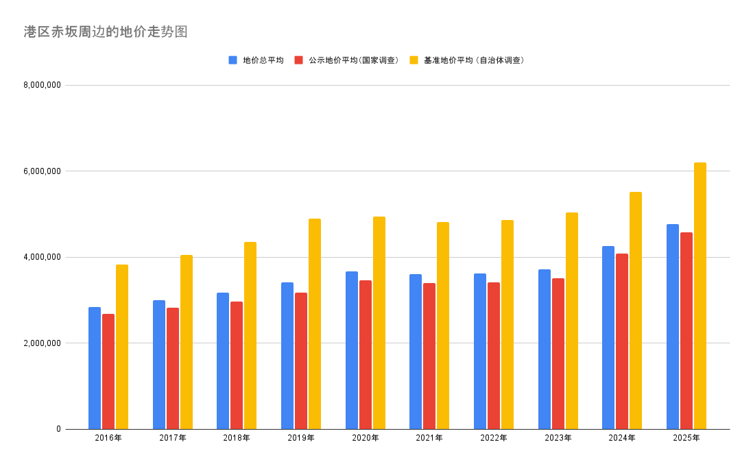Select the chart title 港区赤坂周边的地价走势图
The width and height of the screenshot is (753, 466).
coord(106,32)
